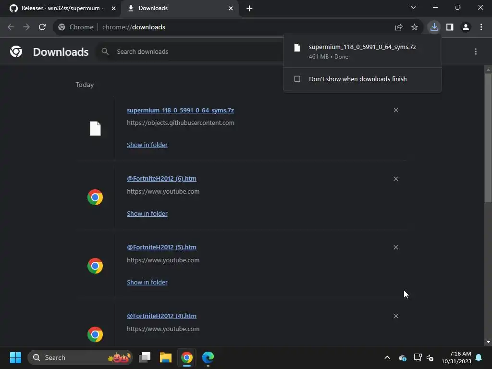Click the https://objects.githubusercontent.com source text

(181, 123)
